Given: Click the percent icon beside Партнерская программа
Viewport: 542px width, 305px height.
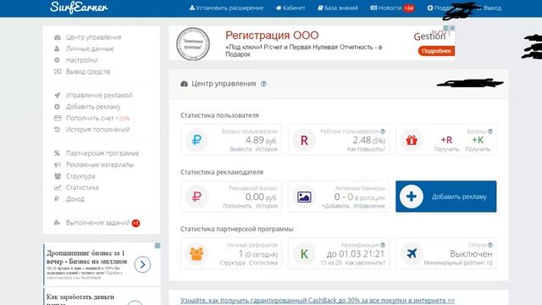Looking at the screenshot, I should (57, 153).
